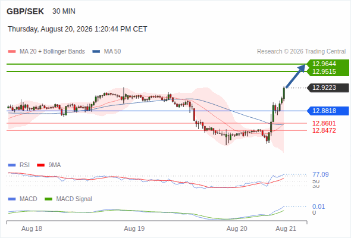Click the 30 MIN timeframe label
The image size is (351, 238).
[64, 11]
